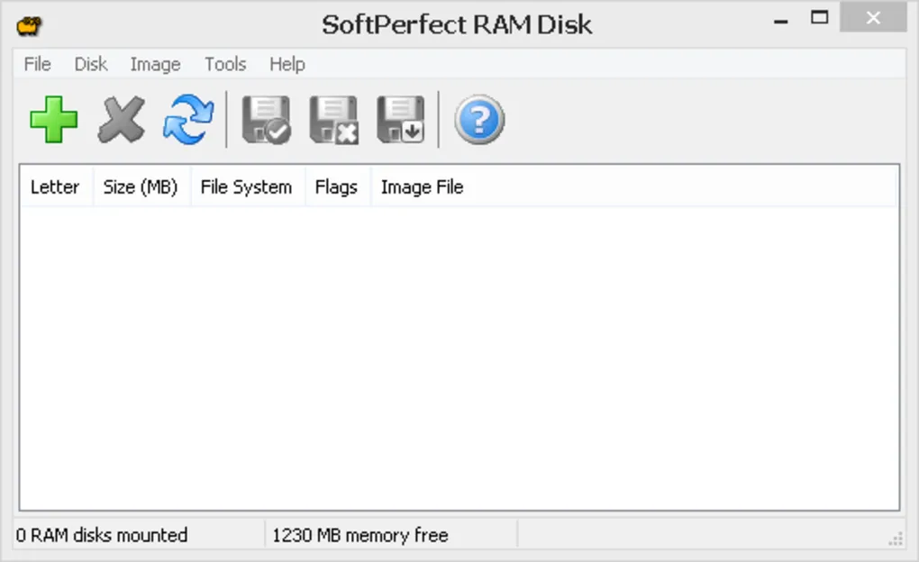The image size is (919, 562).
Task: Open the File menu
Action: (x=37, y=65)
